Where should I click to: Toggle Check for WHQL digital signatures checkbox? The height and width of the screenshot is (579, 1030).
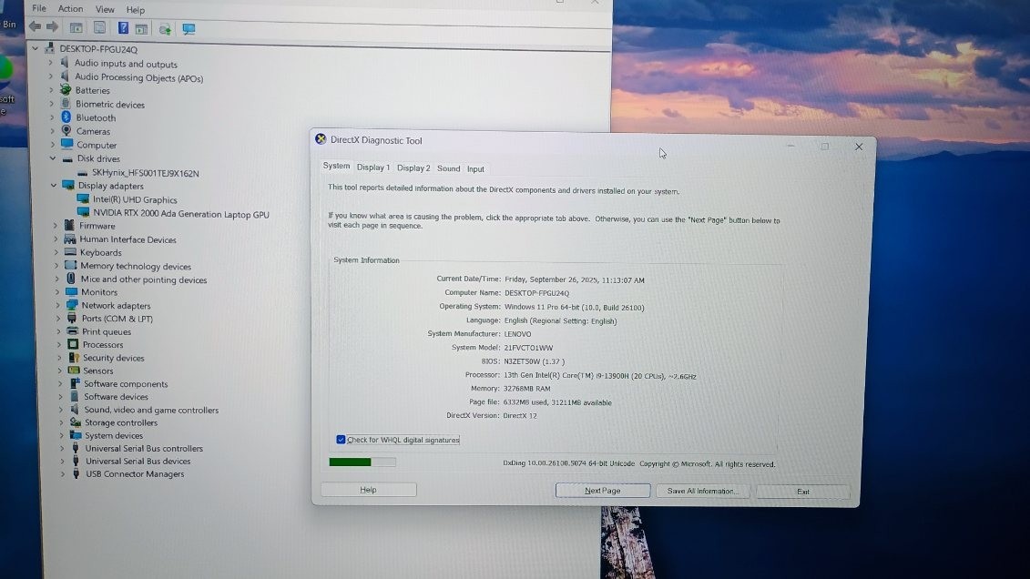[x=341, y=439]
